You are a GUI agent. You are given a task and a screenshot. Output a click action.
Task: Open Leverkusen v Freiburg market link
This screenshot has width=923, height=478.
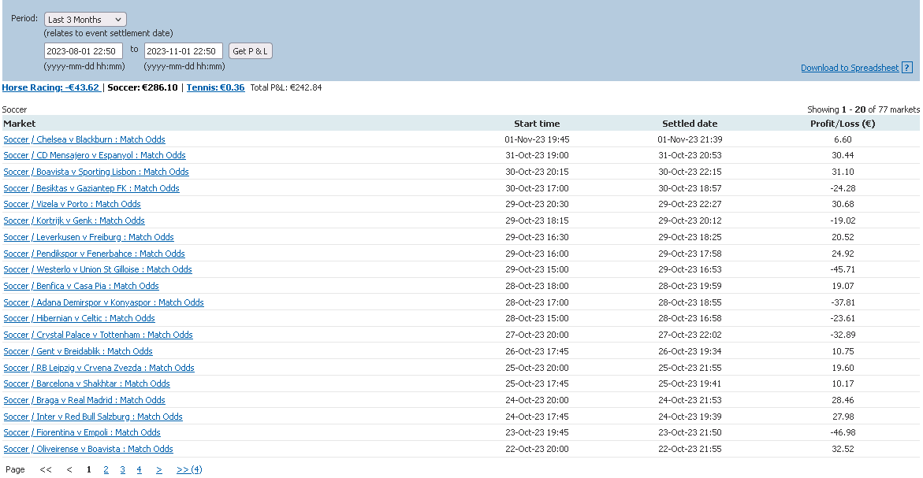tap(89, 237)
